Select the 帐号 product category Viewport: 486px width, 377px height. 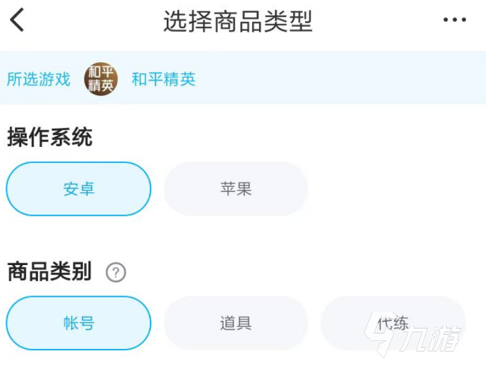click(78, 323)
